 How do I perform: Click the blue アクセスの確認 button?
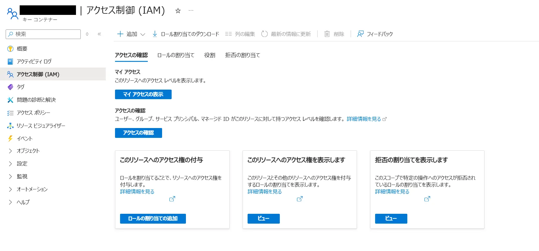(x=139, y=133)
